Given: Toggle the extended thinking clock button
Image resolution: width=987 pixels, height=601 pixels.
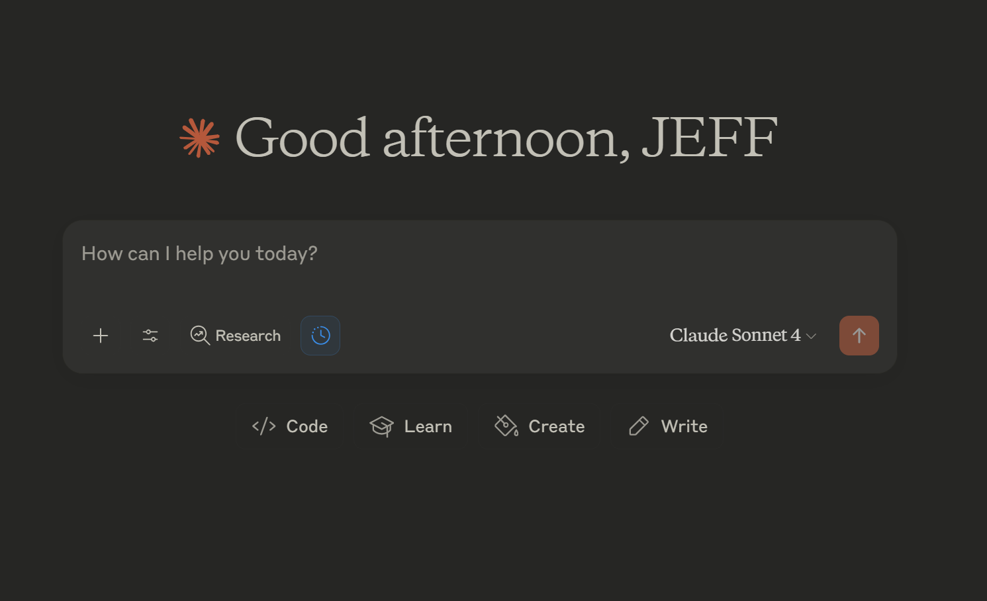Looking at the screenshot, I should (x=320, y=336).
